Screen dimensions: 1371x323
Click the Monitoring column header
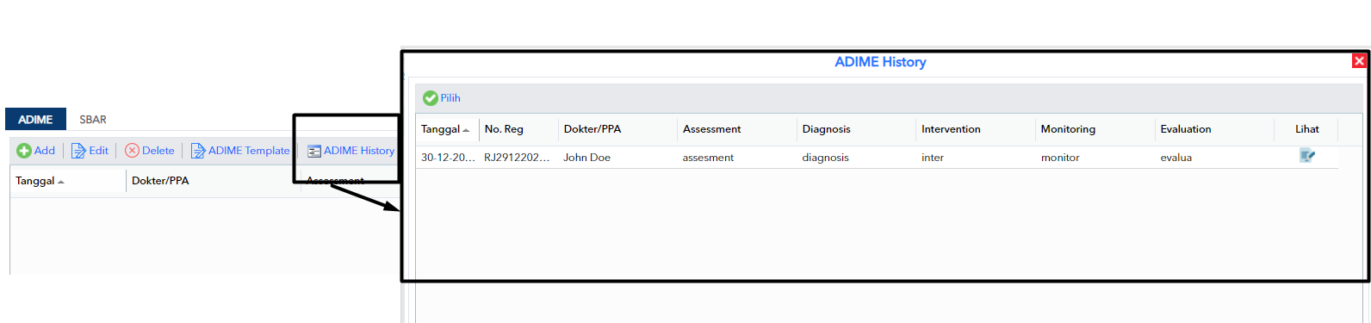(1068, 129)
